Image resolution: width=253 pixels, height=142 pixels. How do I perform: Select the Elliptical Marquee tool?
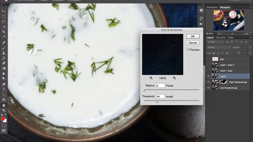point(4,16)
